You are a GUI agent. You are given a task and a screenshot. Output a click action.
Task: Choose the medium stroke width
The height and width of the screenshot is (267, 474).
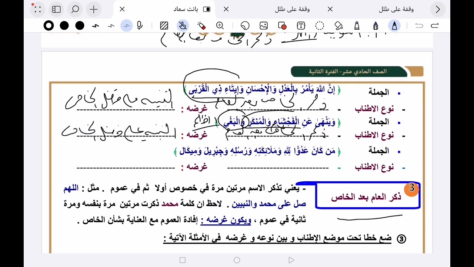coord(111,26)
